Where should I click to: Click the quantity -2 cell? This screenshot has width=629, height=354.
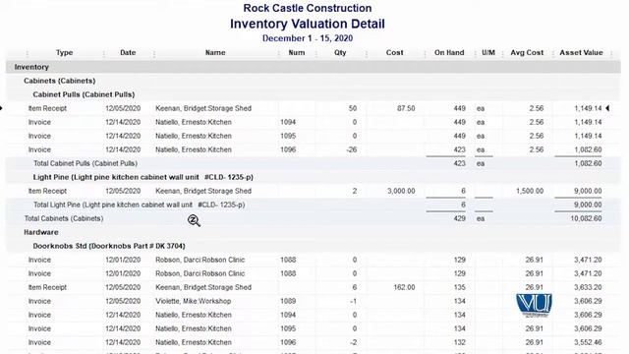click(x=353, y=342)
